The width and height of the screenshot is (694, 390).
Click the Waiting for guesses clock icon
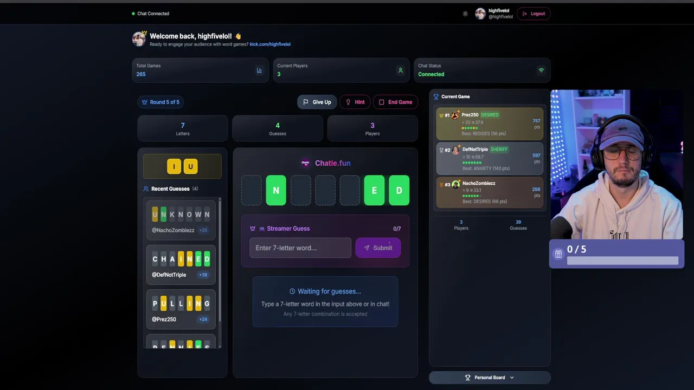[292, 291]
